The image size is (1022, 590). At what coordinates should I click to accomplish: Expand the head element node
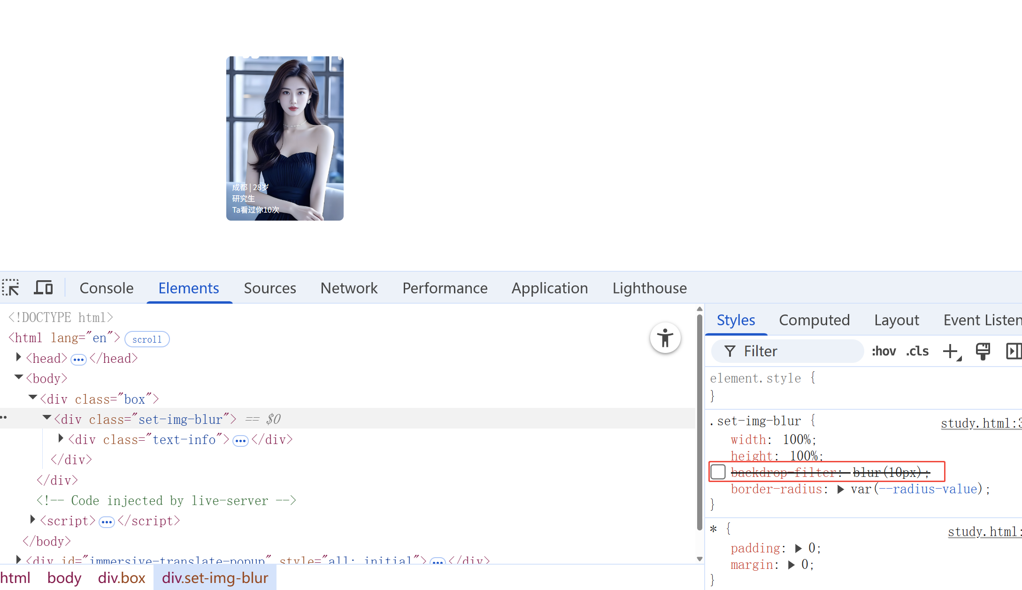[x=18, y=358]
